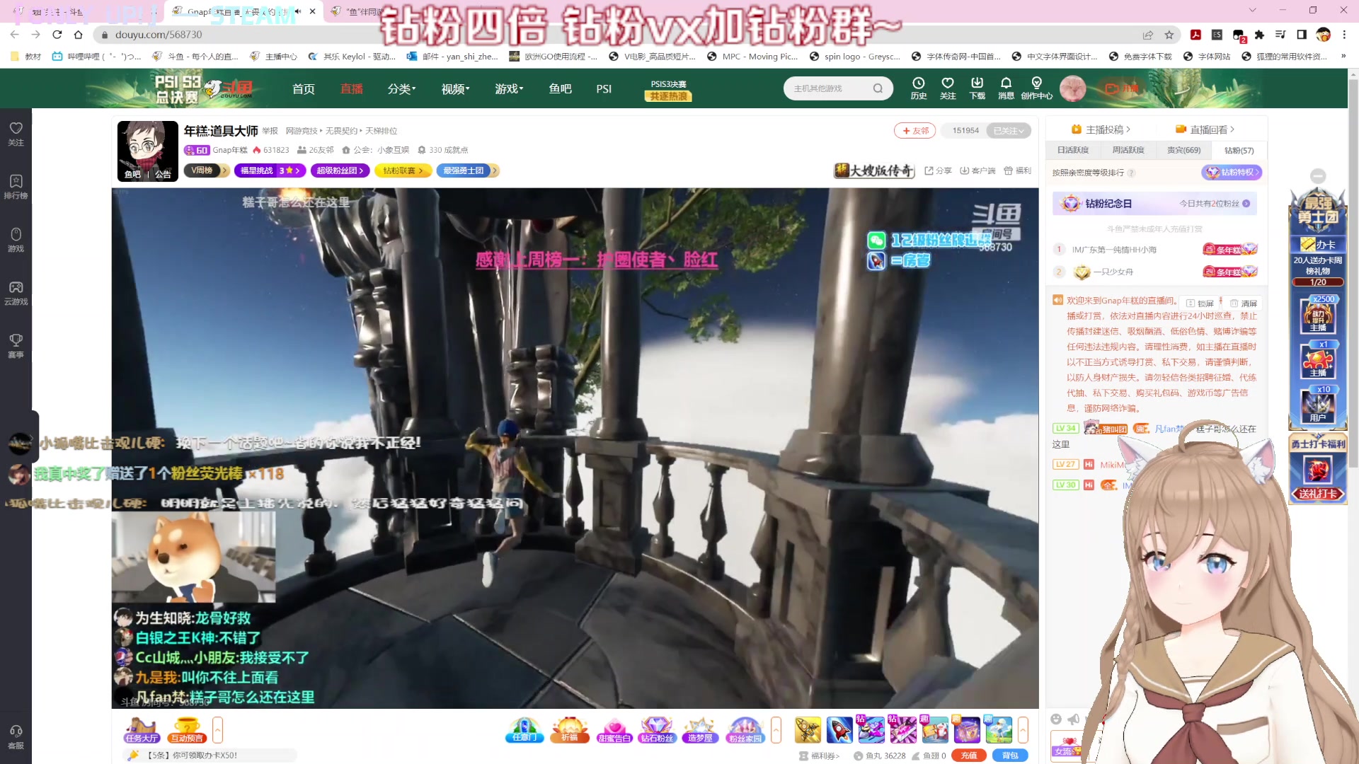Open user avatar in site header
Screen dimensions: 1359x764
tap(1073, 88)
